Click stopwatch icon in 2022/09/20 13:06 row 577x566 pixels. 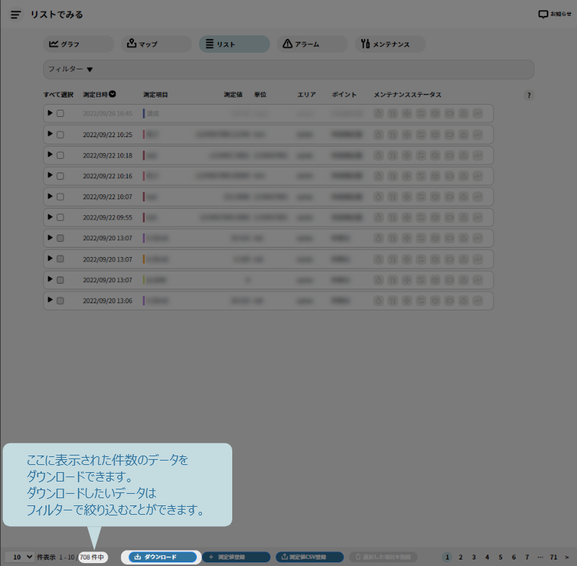click(x=378, y=300)
